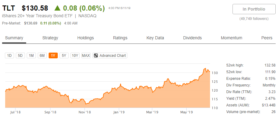This screenshot has width=279, height=120.
Task: Switch to the Holdings tab
Action: 85,38
